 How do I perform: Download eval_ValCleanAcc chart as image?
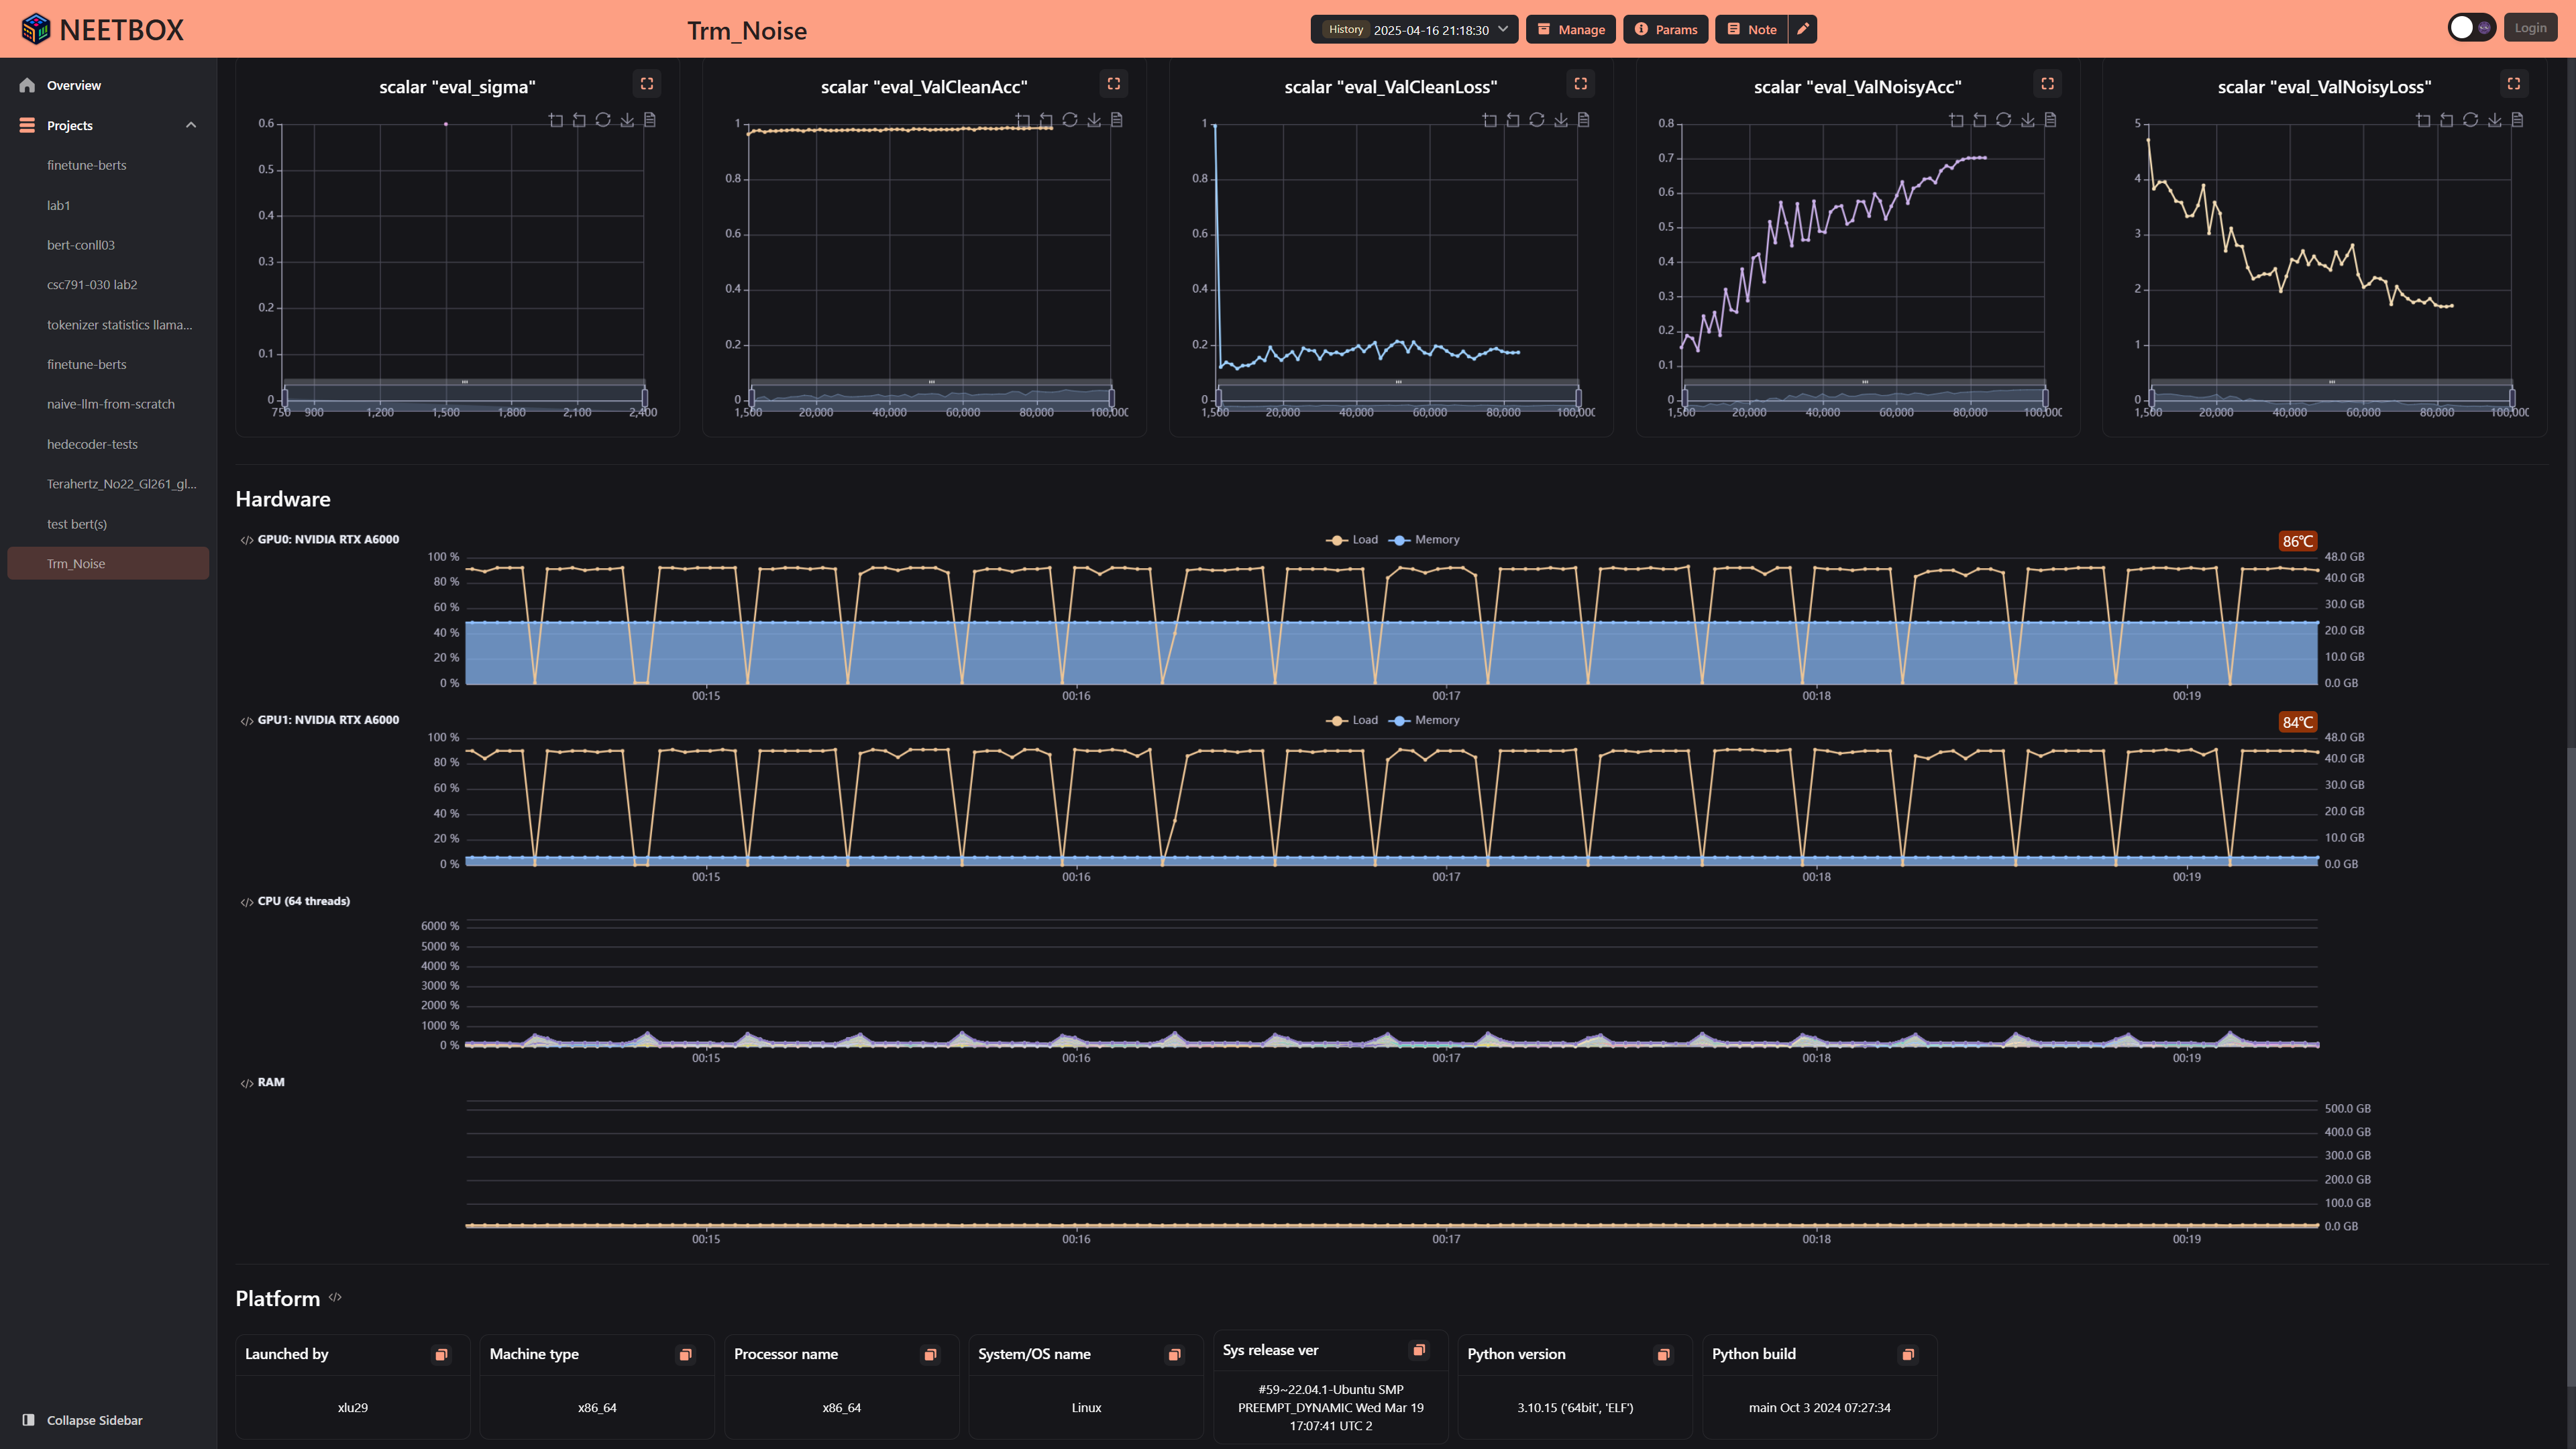point(1094,120)
